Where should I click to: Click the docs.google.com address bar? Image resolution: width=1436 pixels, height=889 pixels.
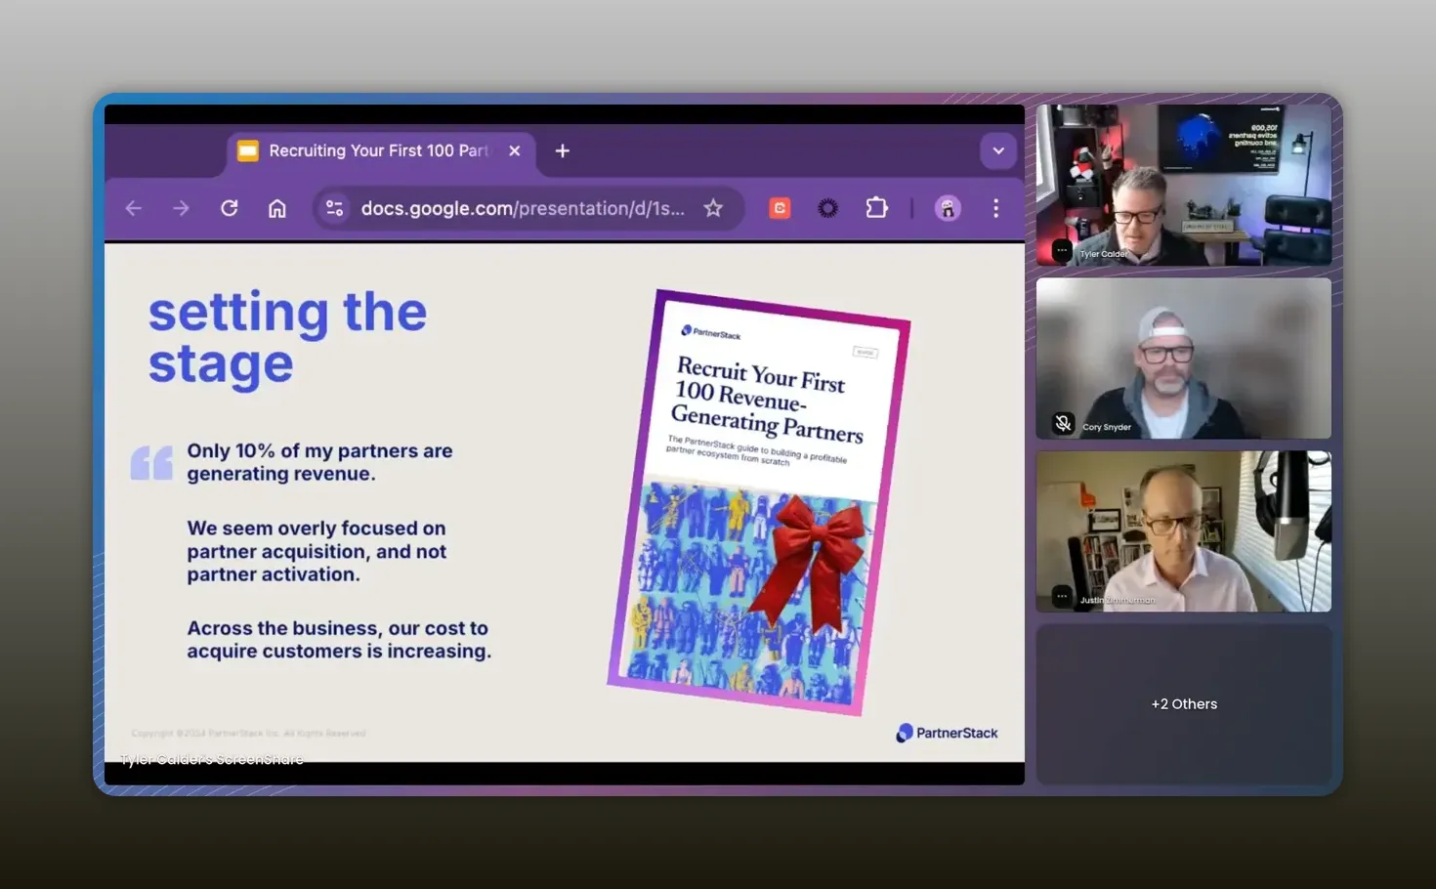pos(522,208)
